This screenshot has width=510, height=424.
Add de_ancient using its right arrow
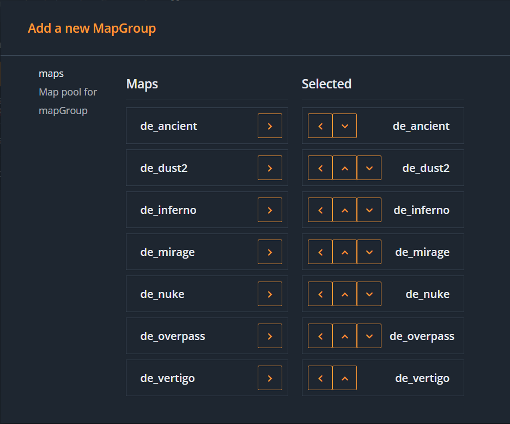click(x=270, y=126)
